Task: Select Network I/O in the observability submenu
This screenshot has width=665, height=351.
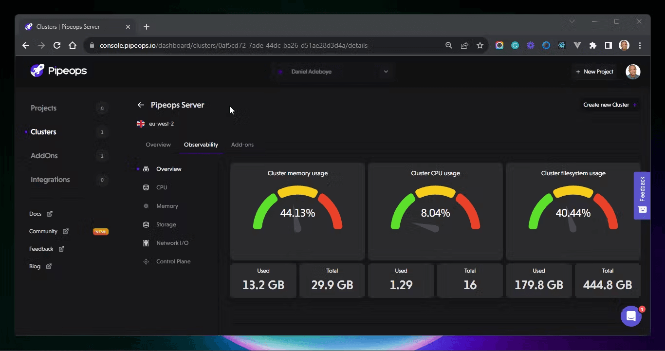Action: tap(172, 243)
